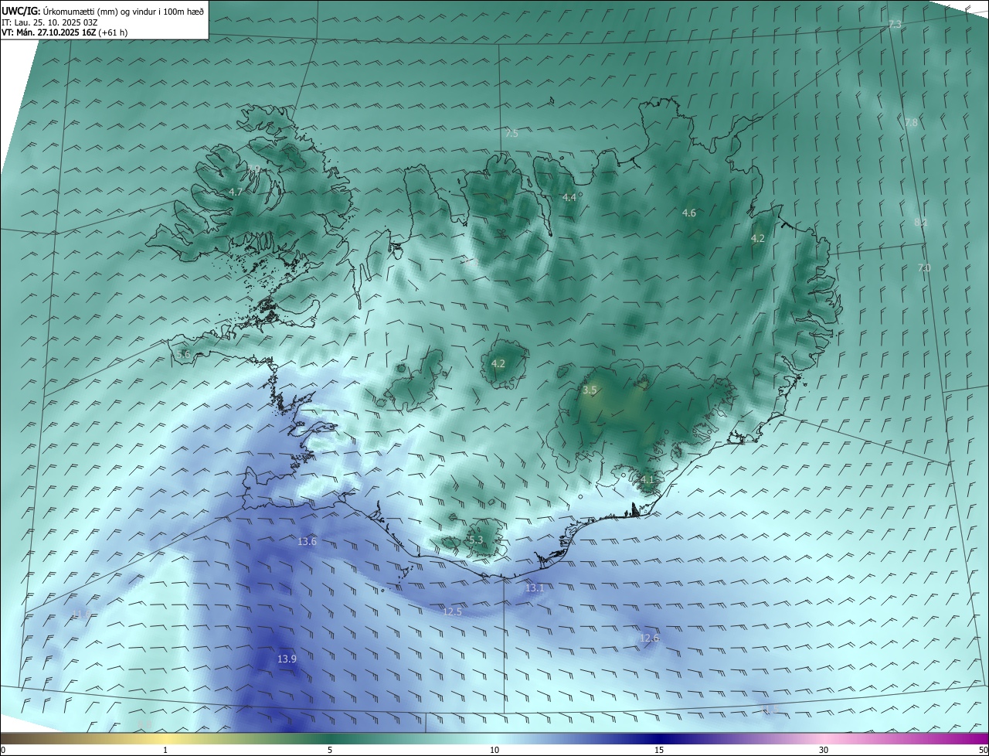This screenshot has height=756, width=989.
Task: Click the 4.1 value label
Action: (x=647, y=480)
